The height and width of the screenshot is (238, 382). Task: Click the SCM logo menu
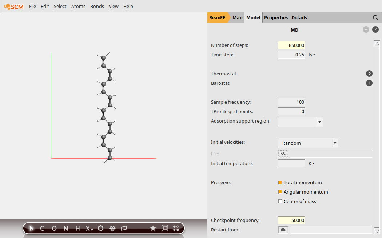pyautogui.click(x=14, y=7)
